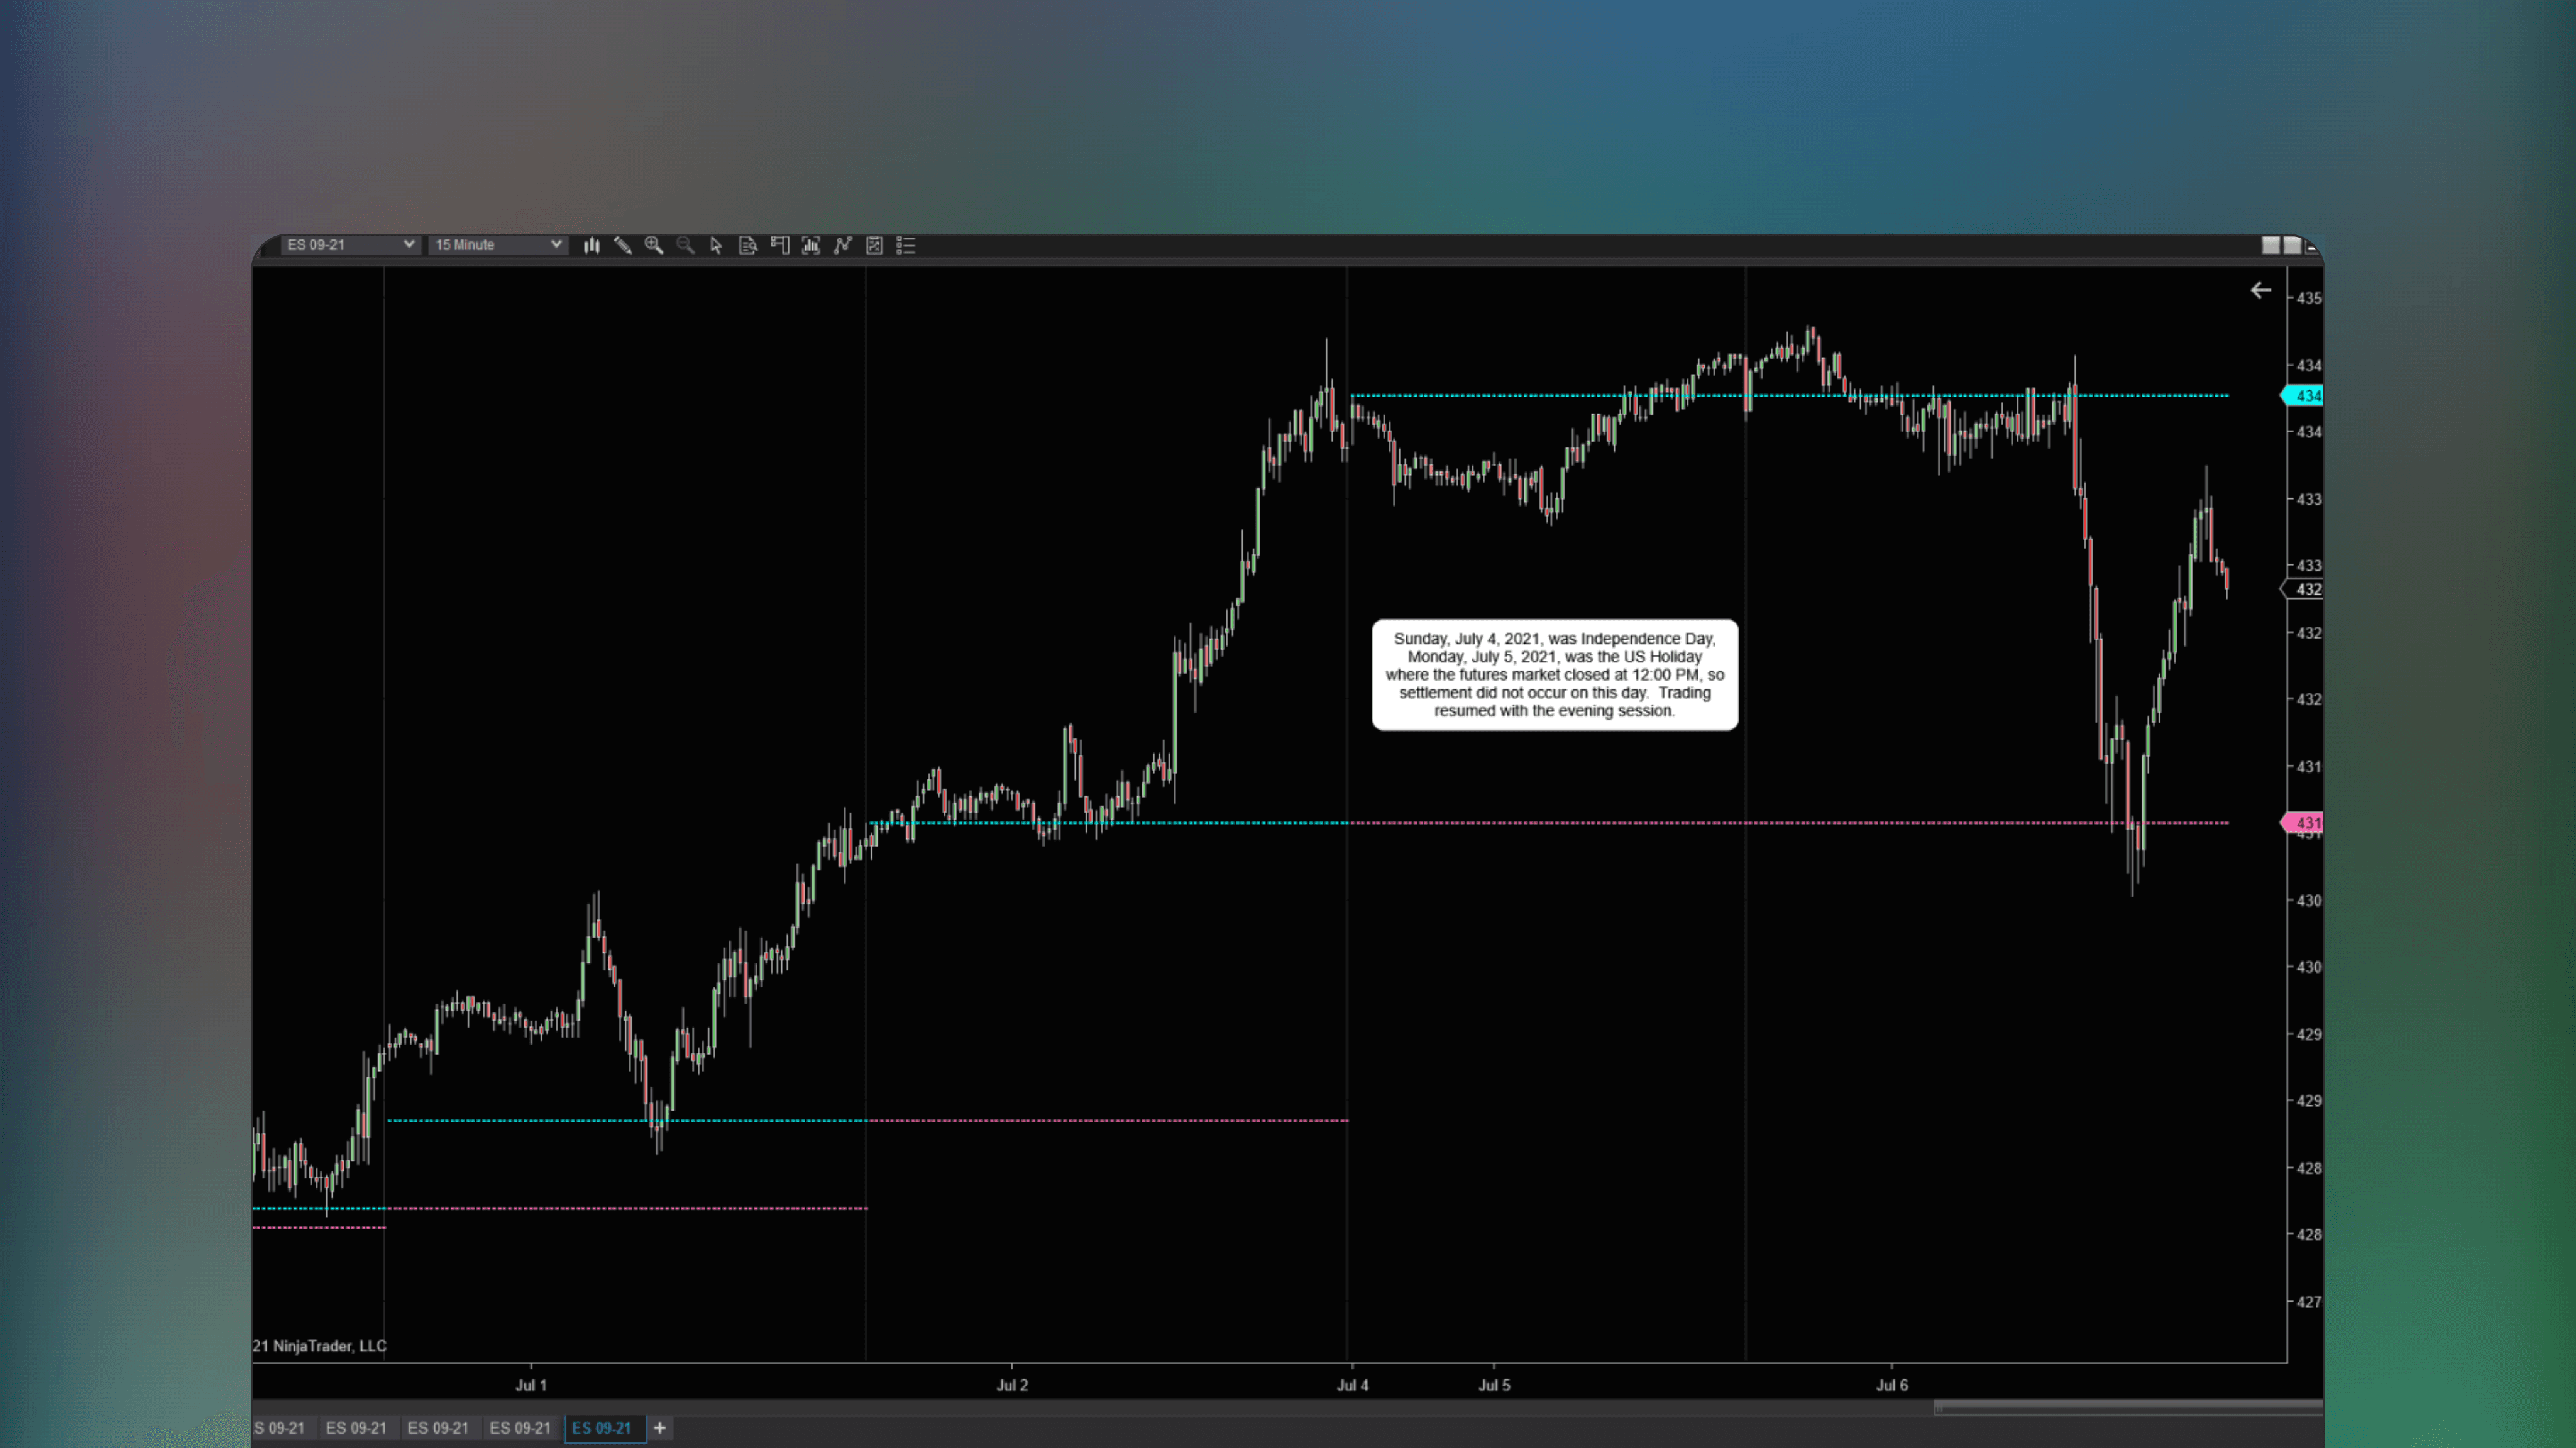The image size is (2576, 1448).
Task: Click the pink 431 price level marker
Action: pos(2305,822)
